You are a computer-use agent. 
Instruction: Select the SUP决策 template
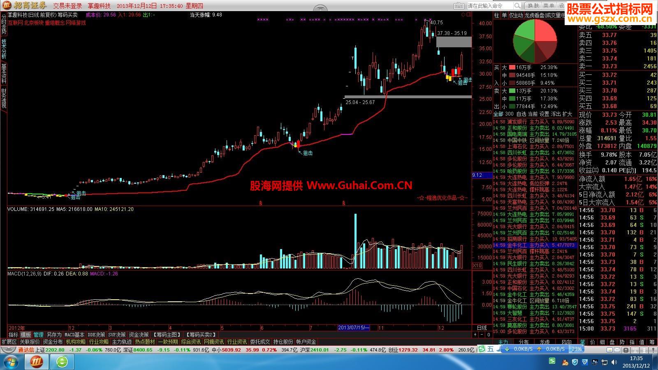click(117, 335)
